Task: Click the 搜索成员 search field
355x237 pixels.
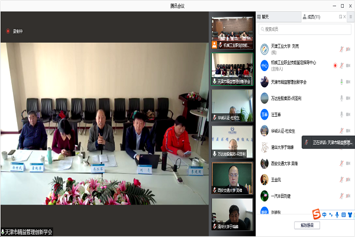Action: 305,29
